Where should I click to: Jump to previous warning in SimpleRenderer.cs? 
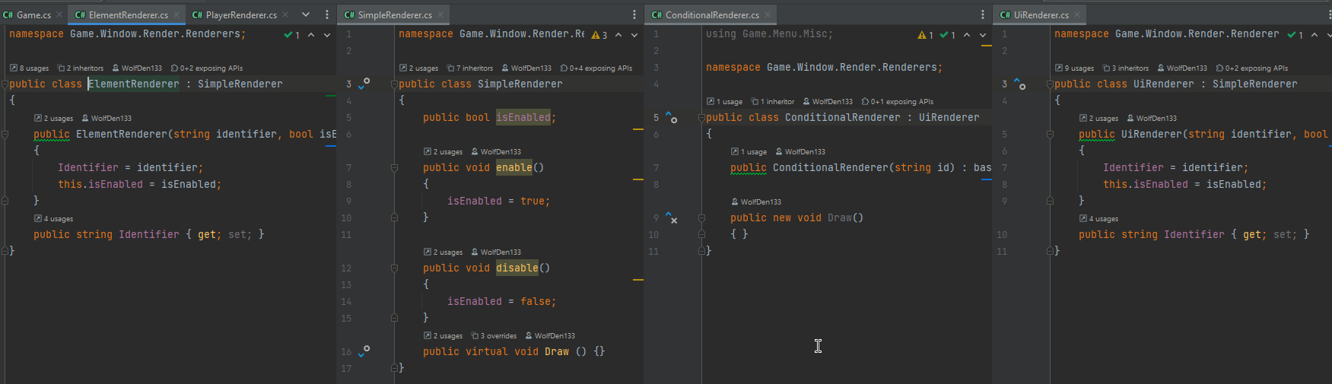(x=618, y=35)
